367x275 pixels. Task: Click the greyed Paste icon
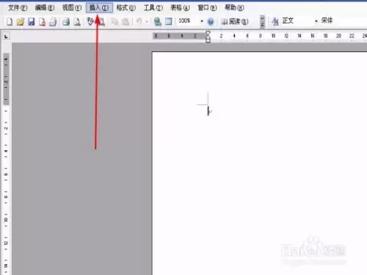pyautogui.click(x=126, y=22)
